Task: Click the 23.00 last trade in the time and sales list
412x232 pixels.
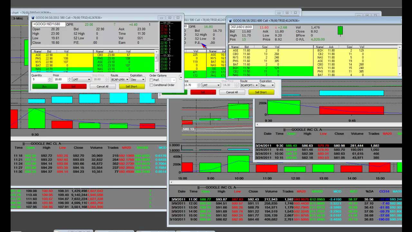Action: click(x=164, y=69)
